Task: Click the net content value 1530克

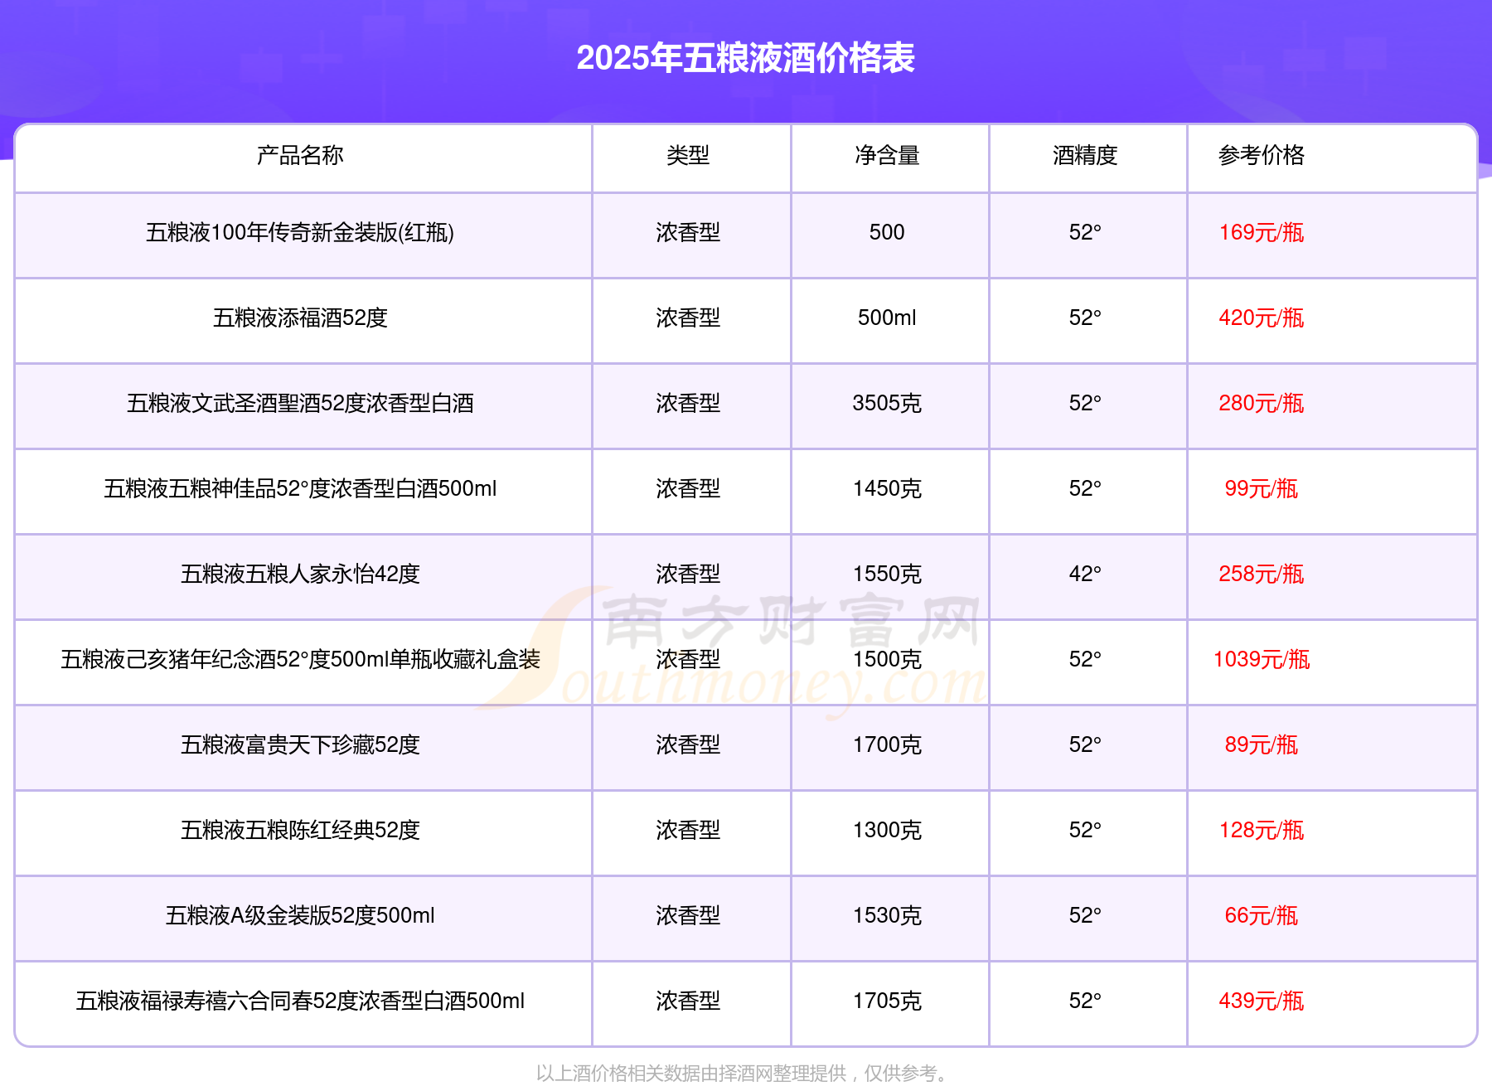Action: [887, 915]
